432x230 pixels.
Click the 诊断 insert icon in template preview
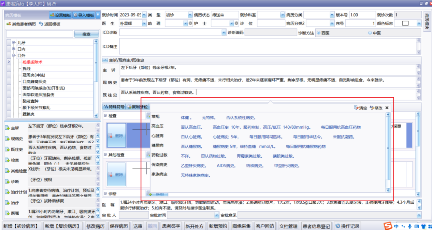7,182
